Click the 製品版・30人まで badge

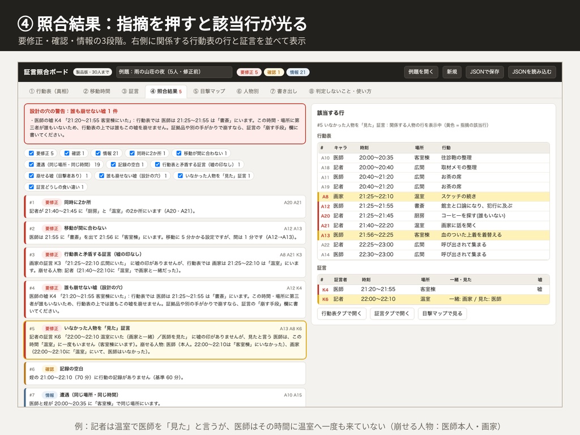[x=92, y=72]
